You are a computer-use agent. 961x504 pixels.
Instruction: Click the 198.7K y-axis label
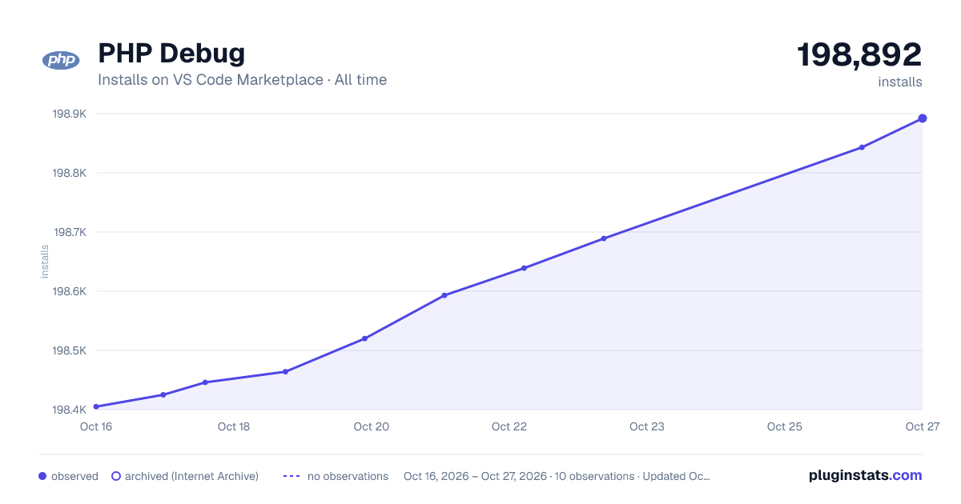pyautogui.click(x=70, y=232)
